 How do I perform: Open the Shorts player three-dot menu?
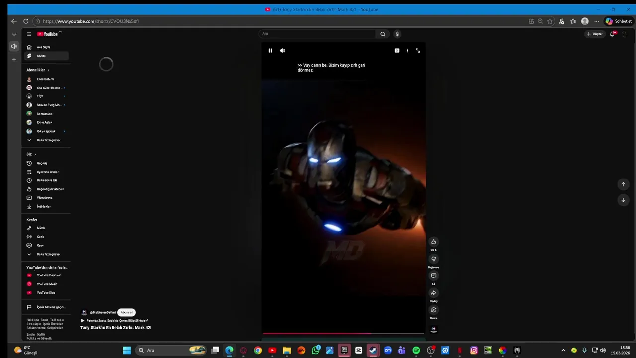[407, 50]
